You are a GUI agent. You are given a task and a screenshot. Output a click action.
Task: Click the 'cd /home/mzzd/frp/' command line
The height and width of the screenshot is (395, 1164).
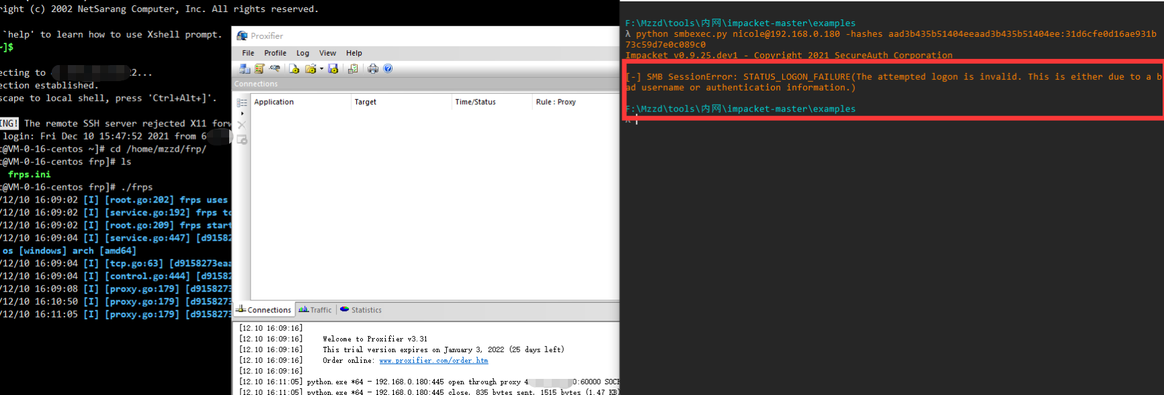[158, 149]
